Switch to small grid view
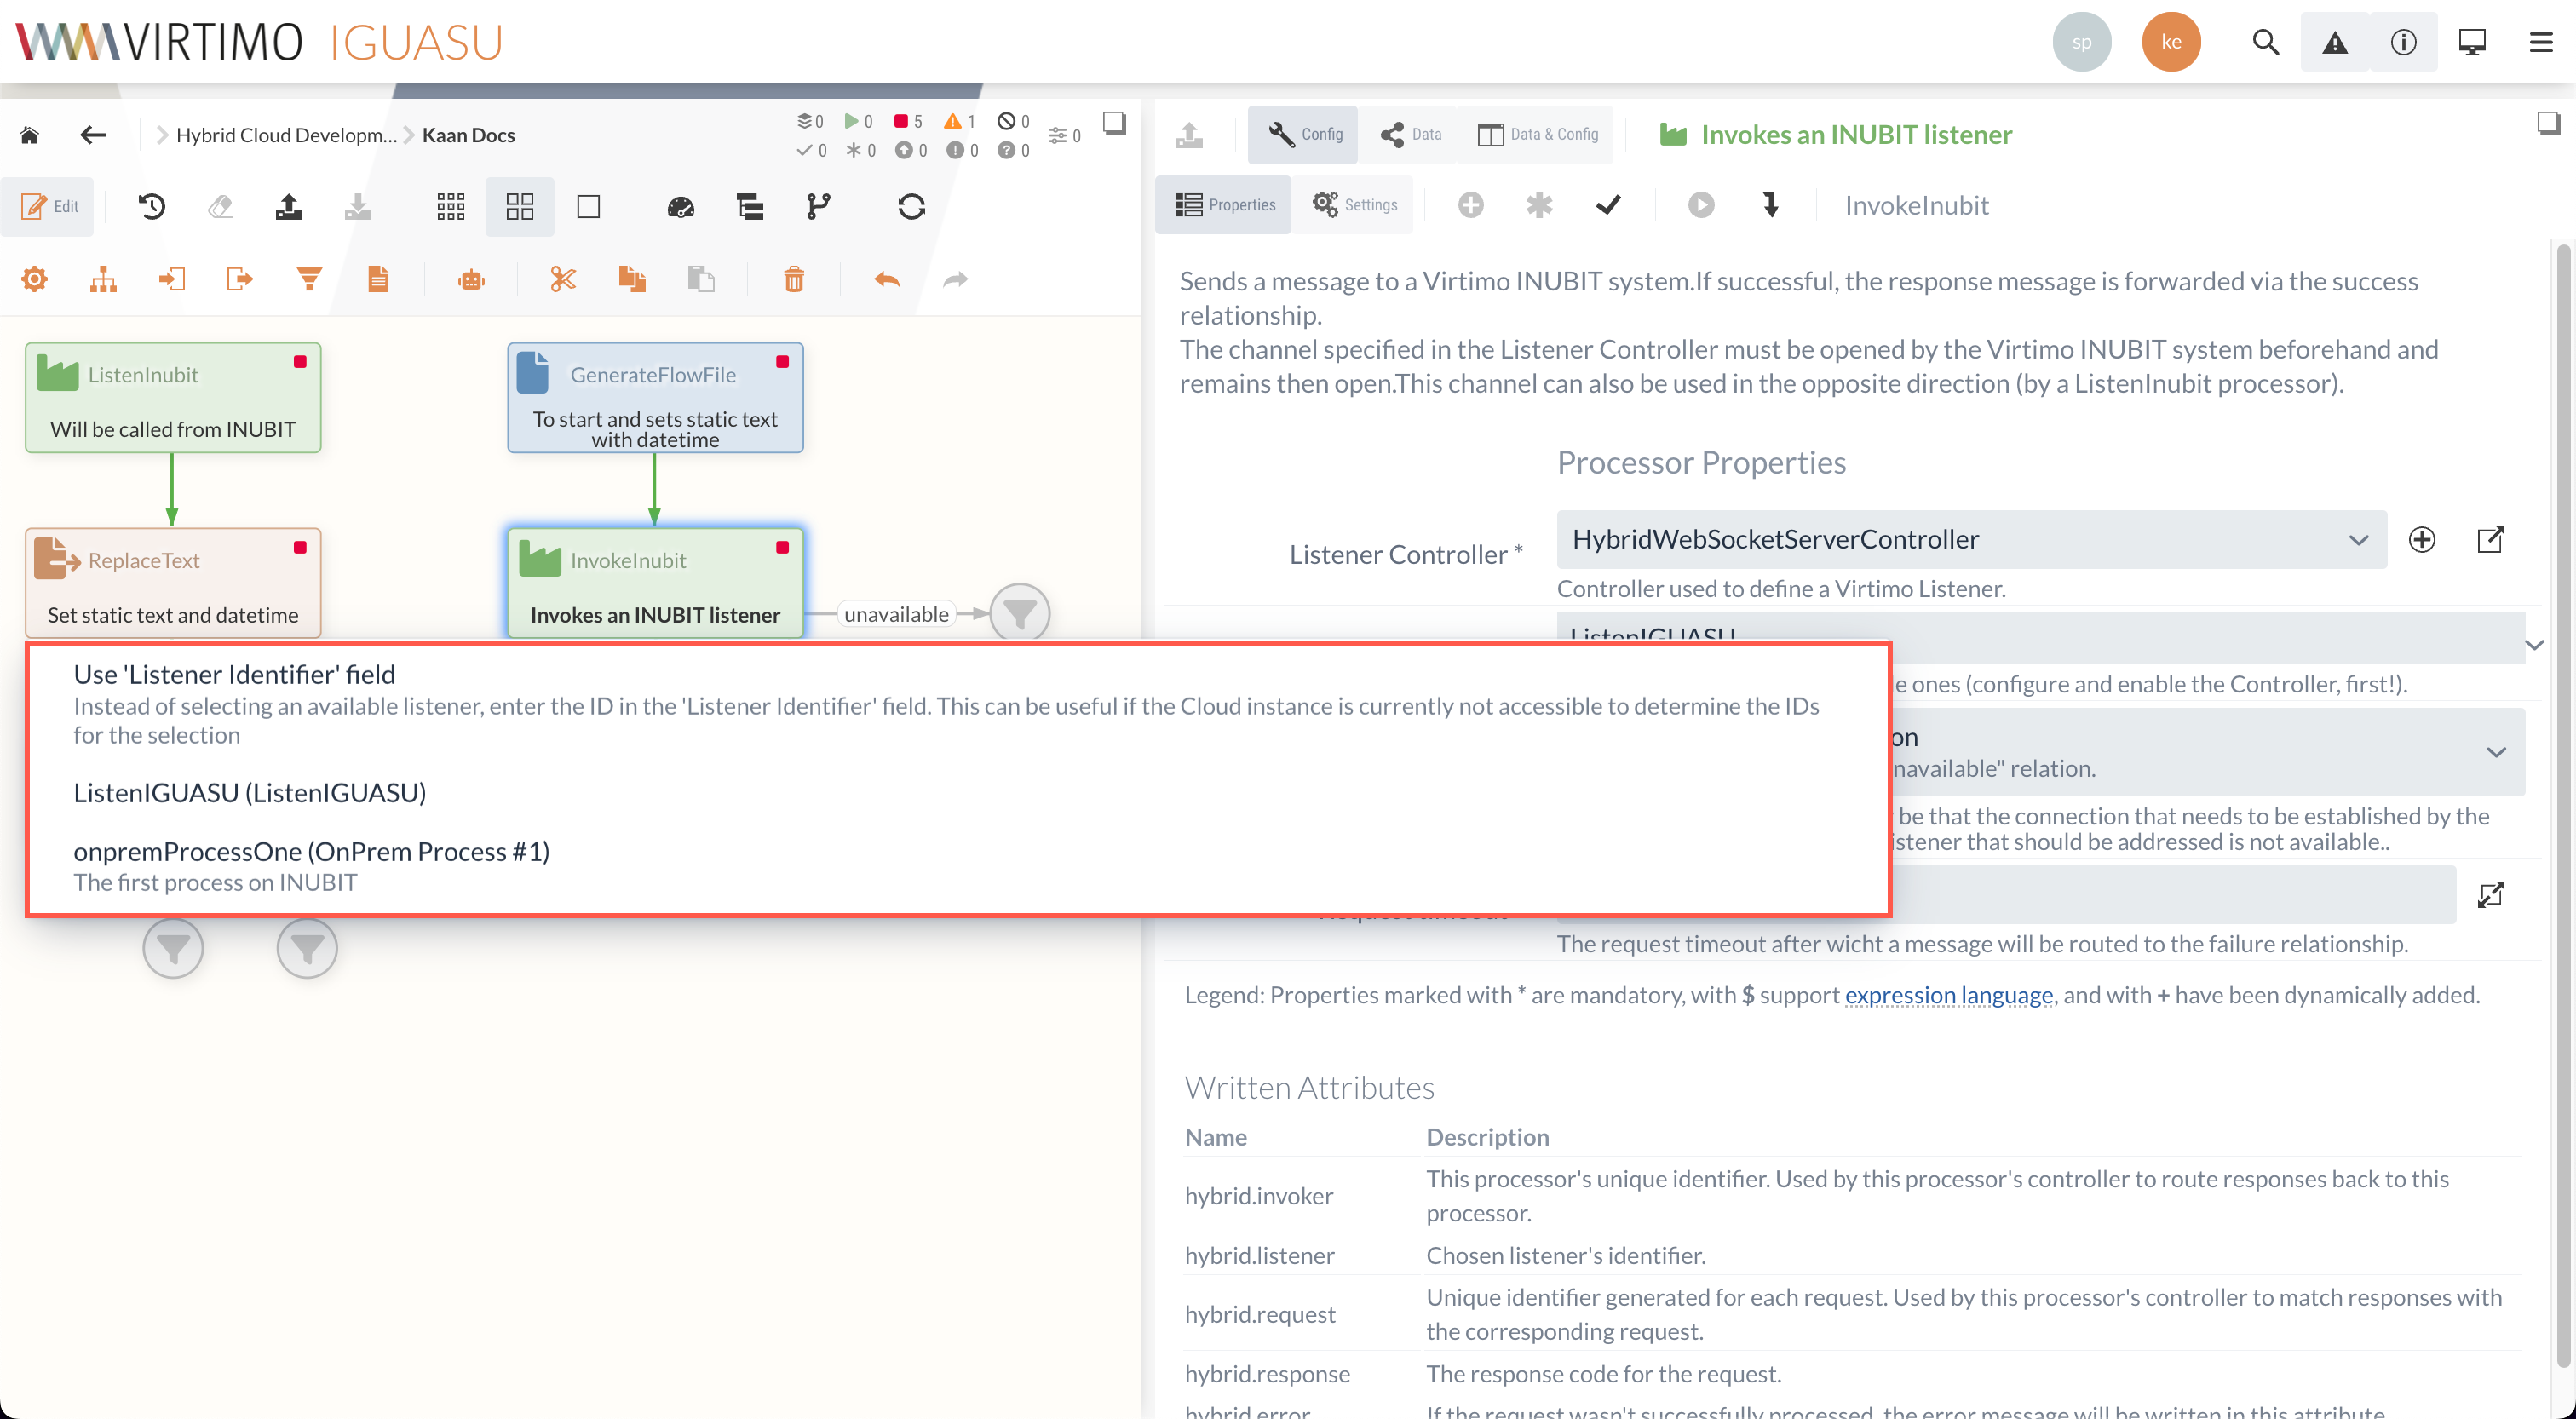 point(450,206)
